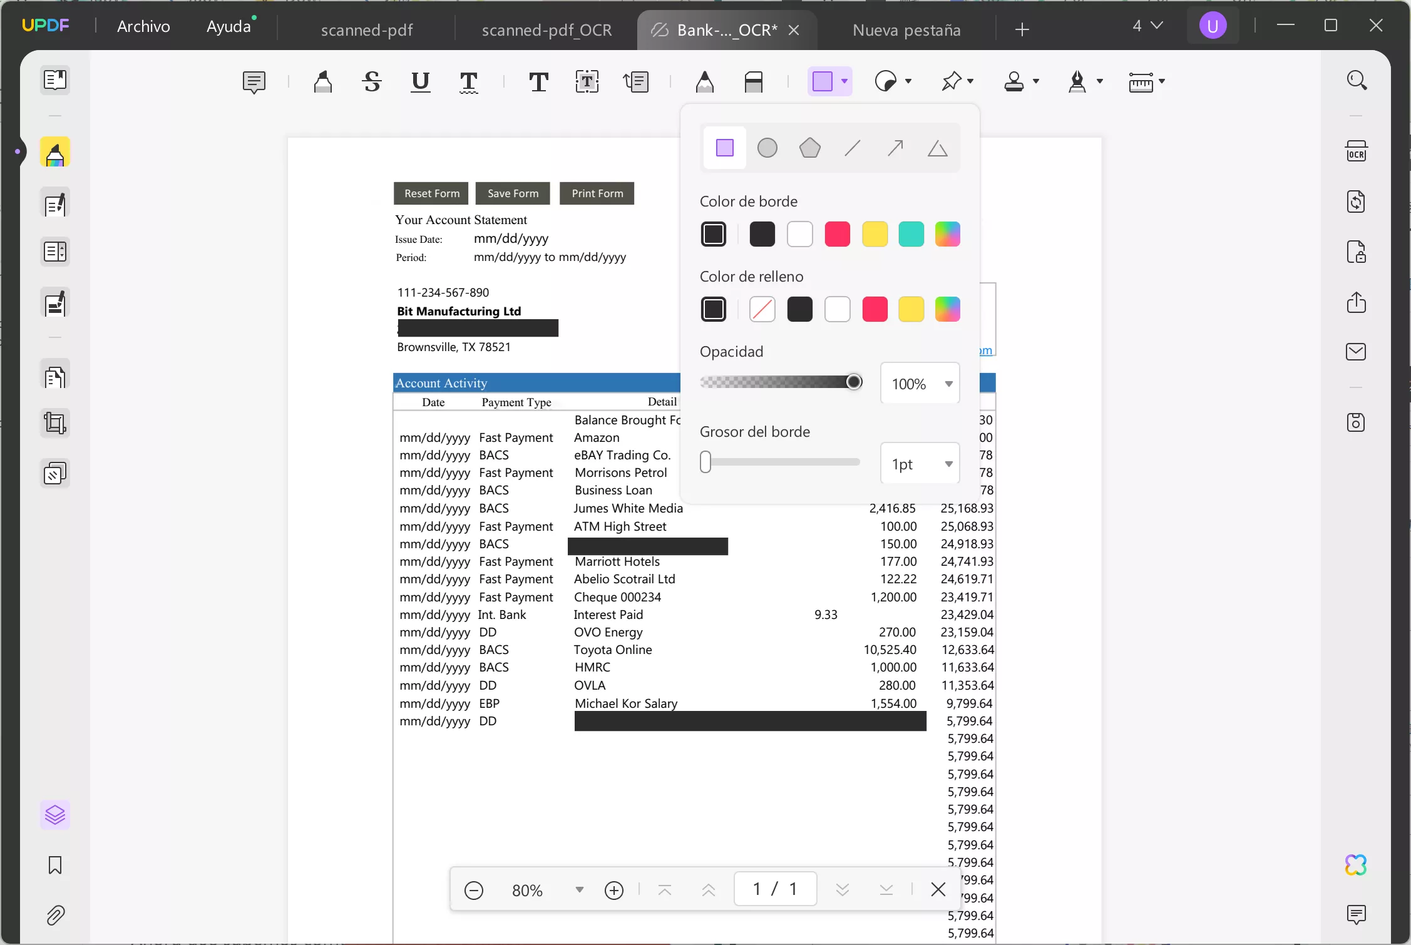Select the stamp tool
Screen dimensions: 1411x945
[x=1014, y=81]
